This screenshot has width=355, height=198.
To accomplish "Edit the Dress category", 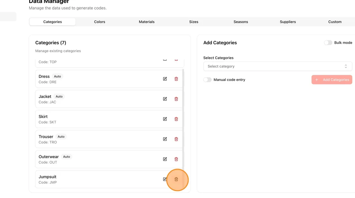I will point(165,79).
